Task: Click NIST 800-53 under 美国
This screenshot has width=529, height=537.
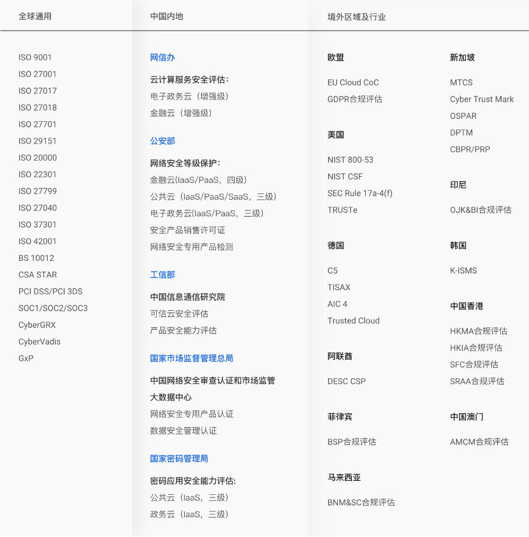Action: click(351, 160)
